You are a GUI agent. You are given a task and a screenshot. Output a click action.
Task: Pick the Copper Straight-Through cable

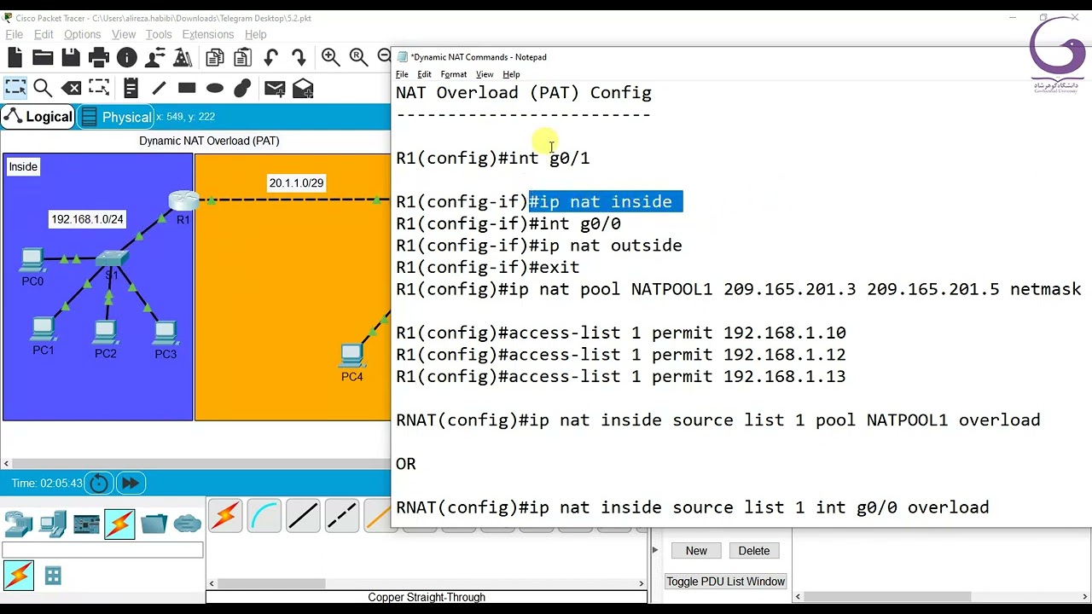pos(303,516)
